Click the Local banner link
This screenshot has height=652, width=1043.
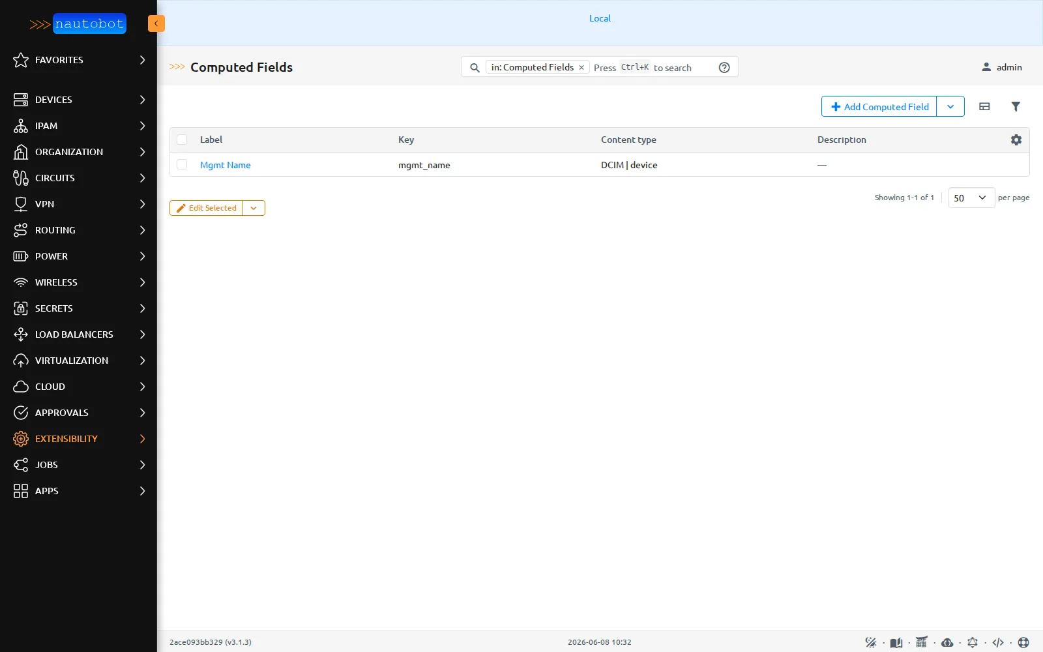coord(600,18)
